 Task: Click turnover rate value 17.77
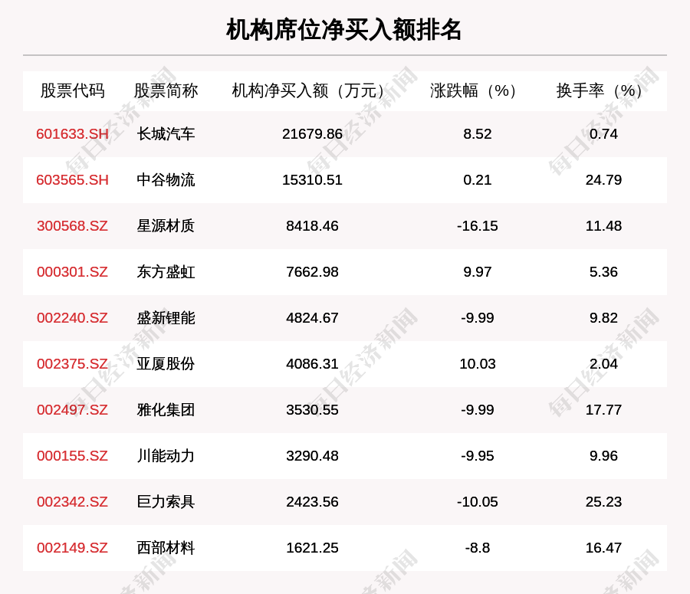[604, 409]
